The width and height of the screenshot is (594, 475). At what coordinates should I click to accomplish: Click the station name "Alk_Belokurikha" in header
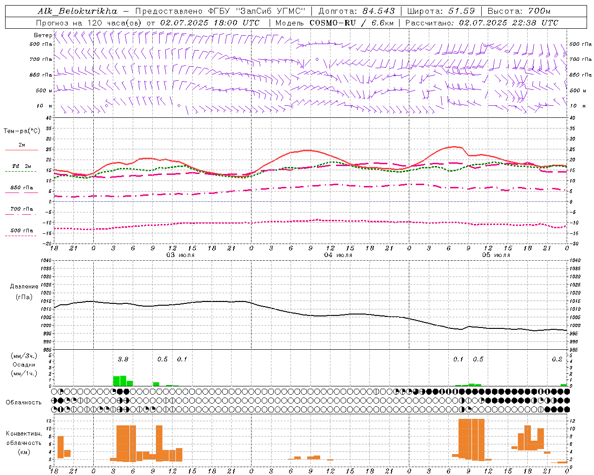[77, 11]
